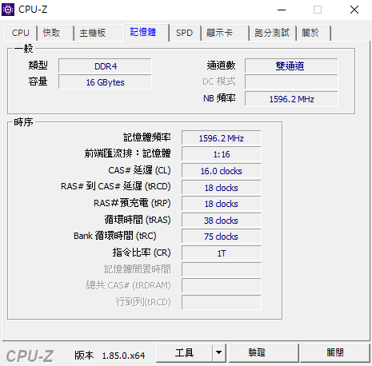The height and width of the screenshot is (366, 372).
Task: Select the DDR4 type value
Action: [105, 66]
